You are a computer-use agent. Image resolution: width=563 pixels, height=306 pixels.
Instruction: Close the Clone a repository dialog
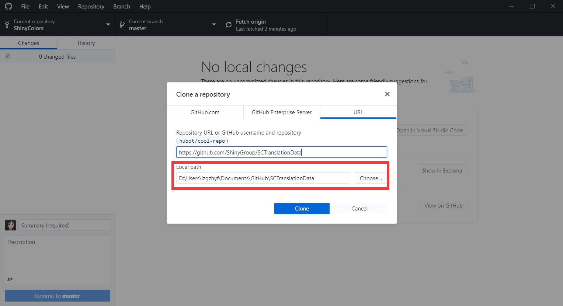[x=387, y=94]
